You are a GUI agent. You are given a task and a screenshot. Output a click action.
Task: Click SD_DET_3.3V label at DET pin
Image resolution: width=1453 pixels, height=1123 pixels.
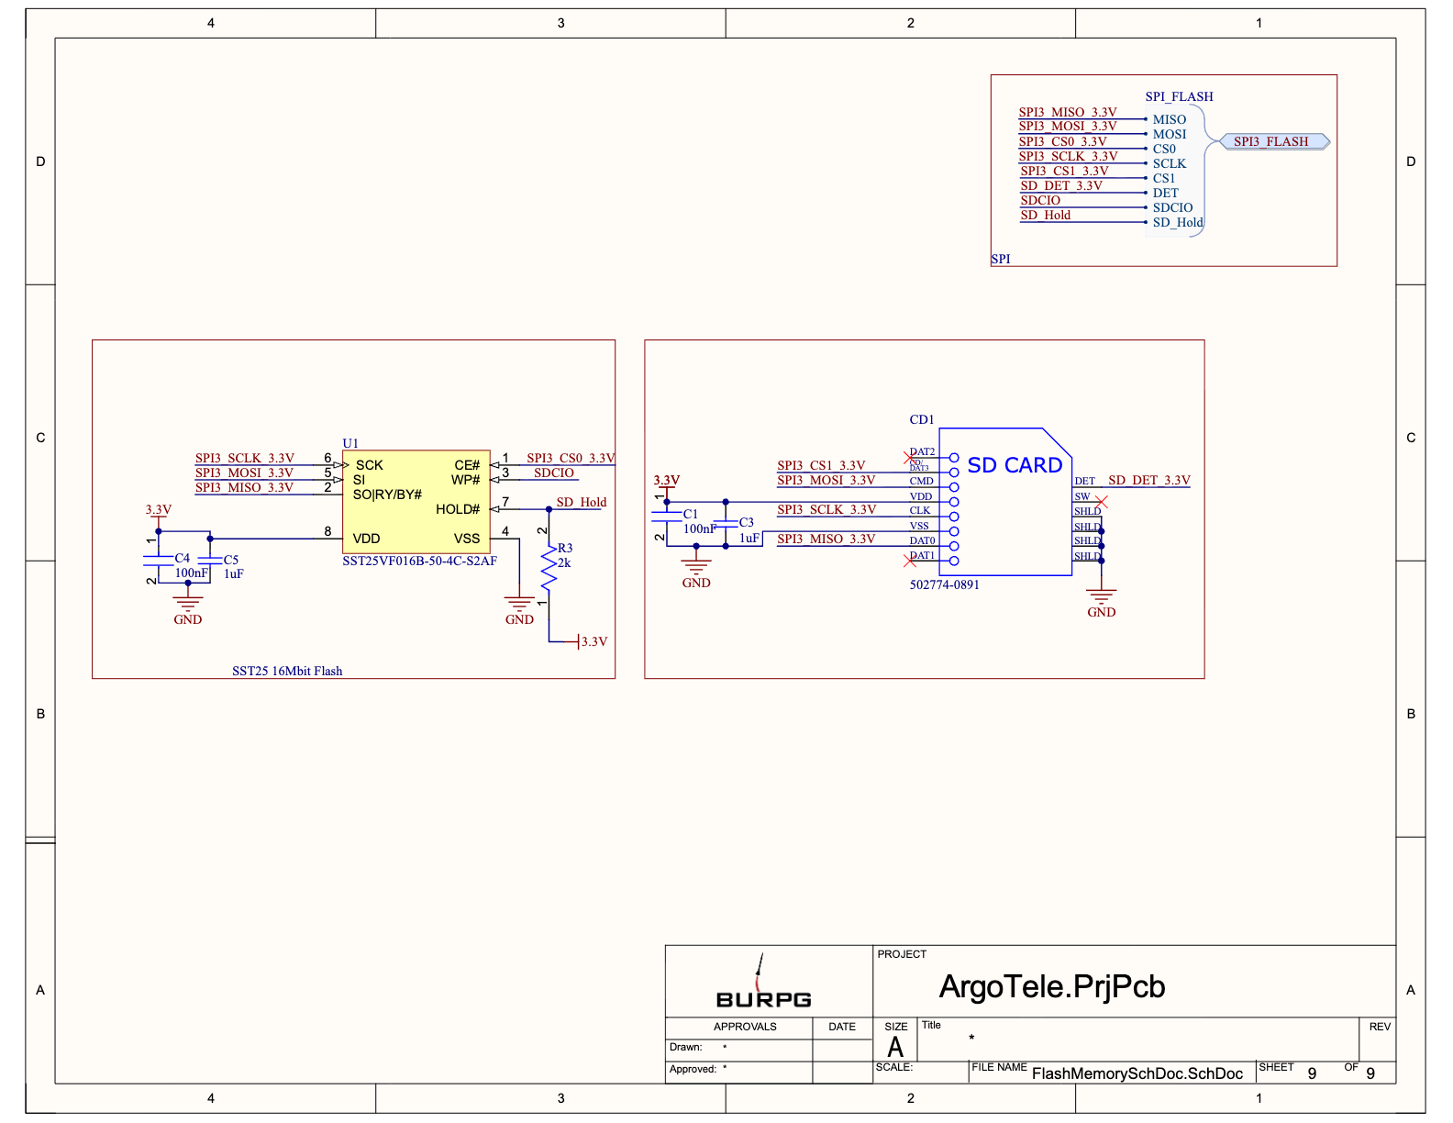point(1149,480)
